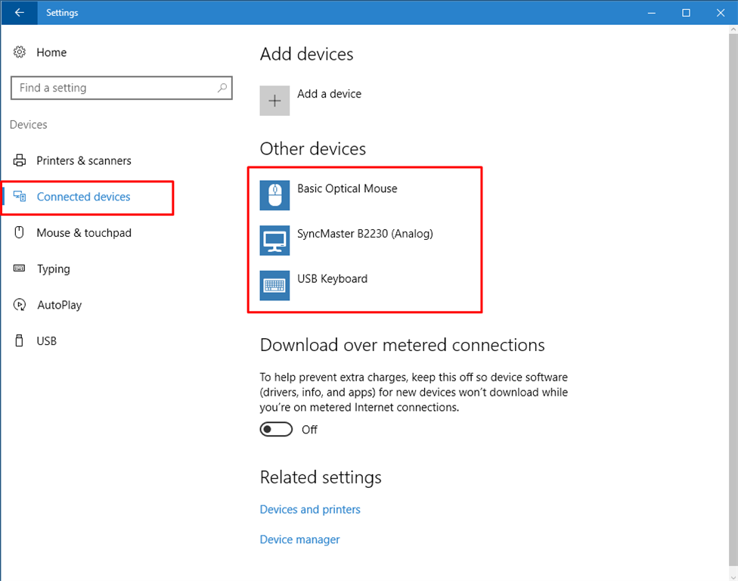Open the Device manager link
Screen dimensions: 738x581
click(x=299, y=539)
